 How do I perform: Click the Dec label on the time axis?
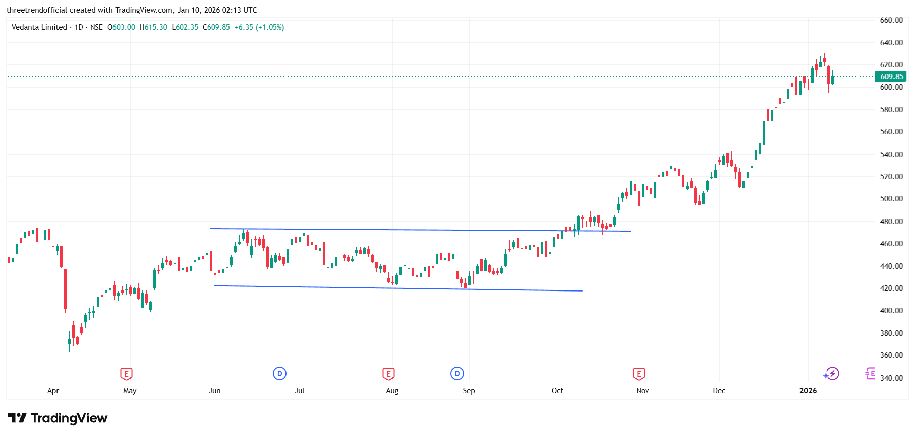[719, 391]
